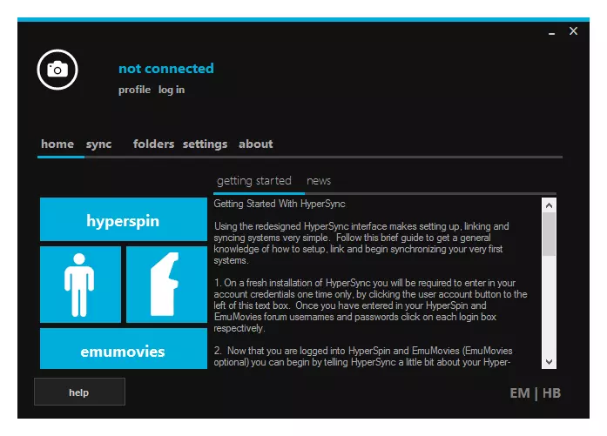The height and width of the screenshot is (436, 607).
Task: Show the getting started sub-tab
Action: point(253,181)
